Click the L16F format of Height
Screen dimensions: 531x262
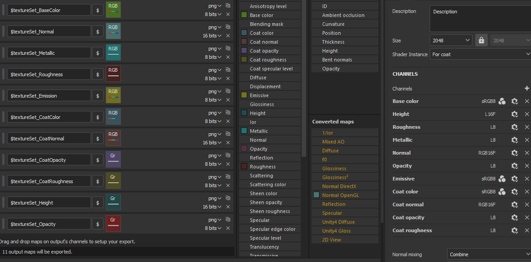pyautogui.click(x=490, y=114)
